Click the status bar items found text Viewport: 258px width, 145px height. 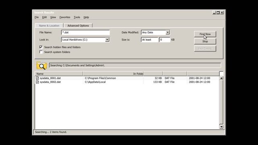(51, 132)
